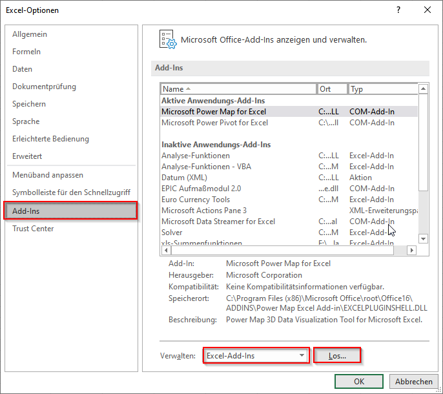Open the Trust Center category

point(71,229)
